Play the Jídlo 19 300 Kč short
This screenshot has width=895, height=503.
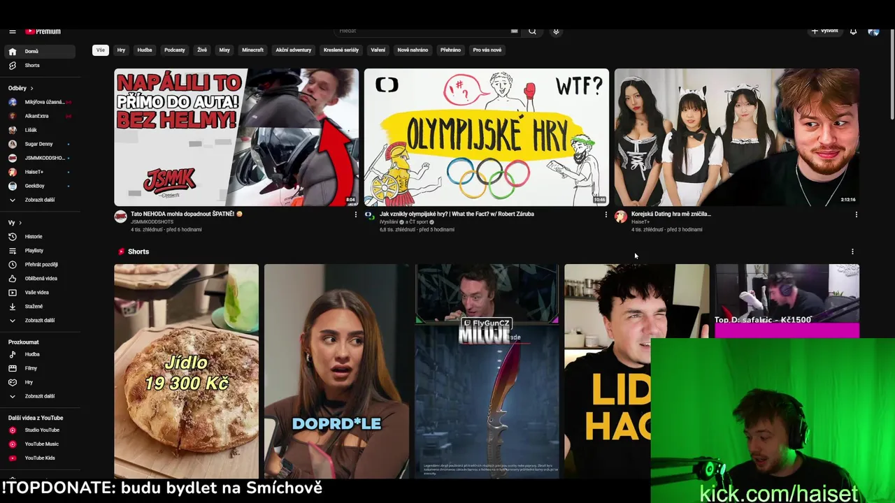(187, 371)
